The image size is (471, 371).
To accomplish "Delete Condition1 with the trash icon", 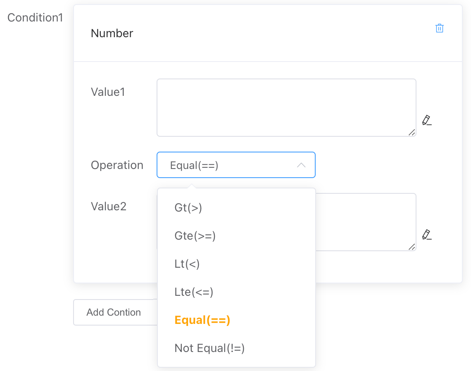I will coord(439,29).
